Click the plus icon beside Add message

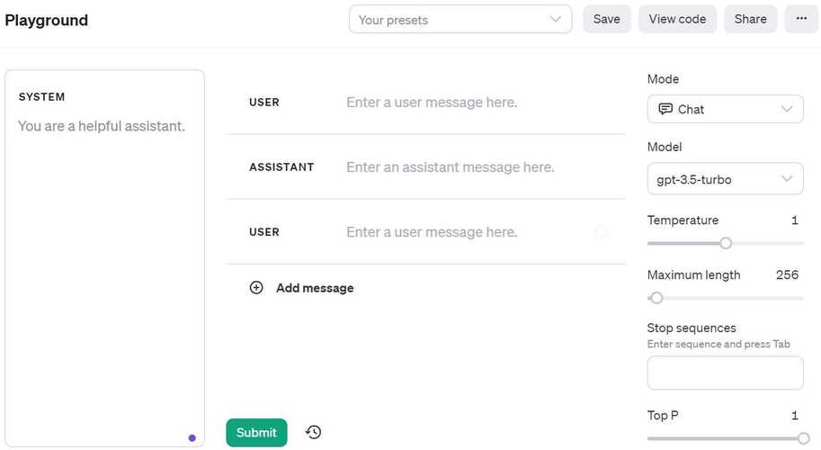tap(256, 288)
